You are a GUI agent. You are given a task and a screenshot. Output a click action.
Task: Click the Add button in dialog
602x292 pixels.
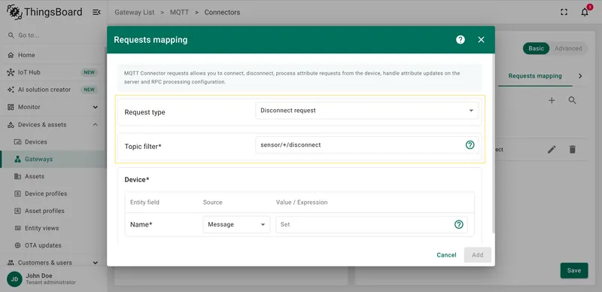pos(478,255)
